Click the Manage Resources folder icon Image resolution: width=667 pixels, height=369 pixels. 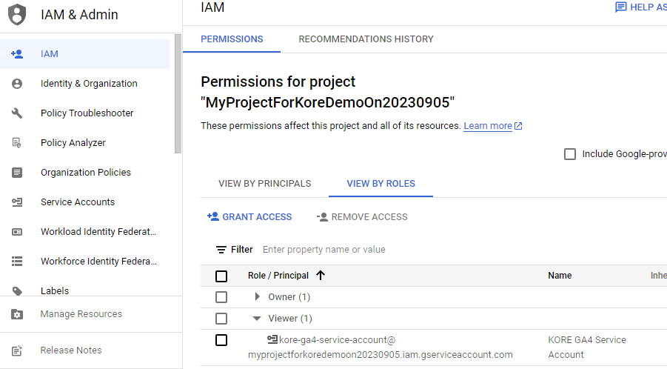pos(17,314)
